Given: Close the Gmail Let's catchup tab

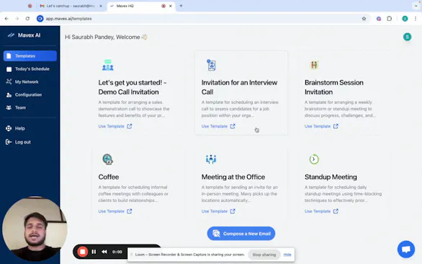Looking at the screenshot, I should click(x=101, y=6).
